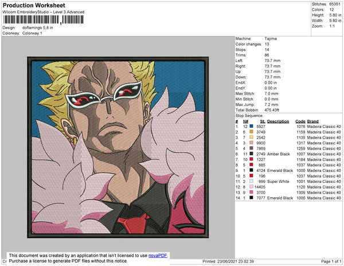The image size is (344, 266).
Task: Pick the light pink swatch for stop 12
Action: point(251,187)
